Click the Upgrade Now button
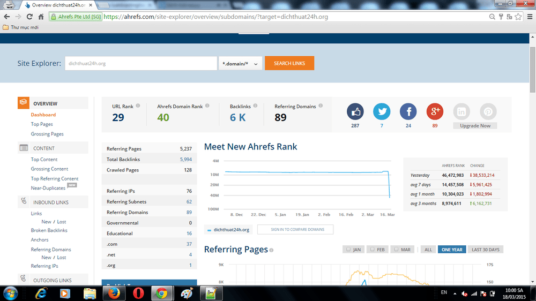Screen dimensions: 536x301 click(475, 126)
